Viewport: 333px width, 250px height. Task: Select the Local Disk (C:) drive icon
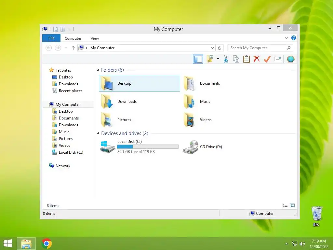click(x=107, y=147)
